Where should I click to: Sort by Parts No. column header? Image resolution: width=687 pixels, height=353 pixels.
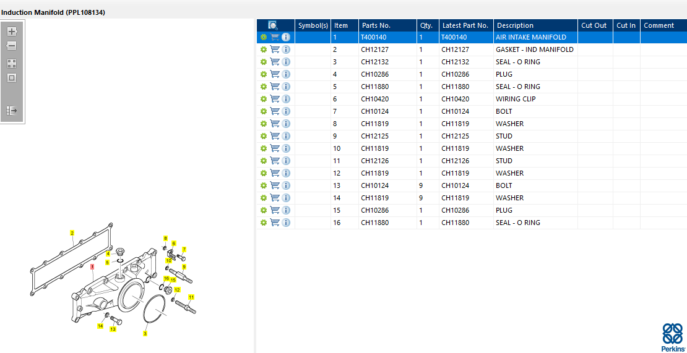(x=387, y=25)
